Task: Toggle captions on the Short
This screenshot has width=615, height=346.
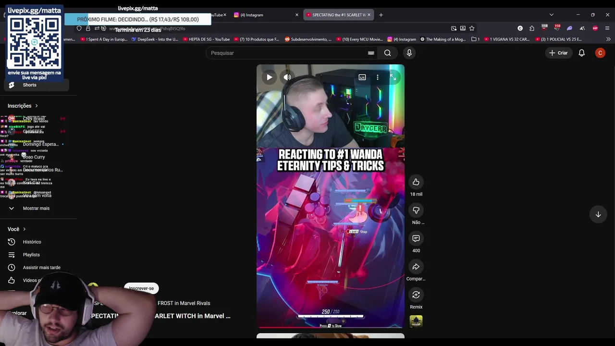Action: point(362,77)
